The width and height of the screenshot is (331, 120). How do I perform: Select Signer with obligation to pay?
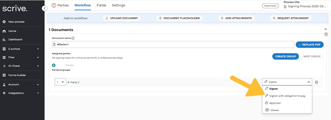click(x=287, y=96)
